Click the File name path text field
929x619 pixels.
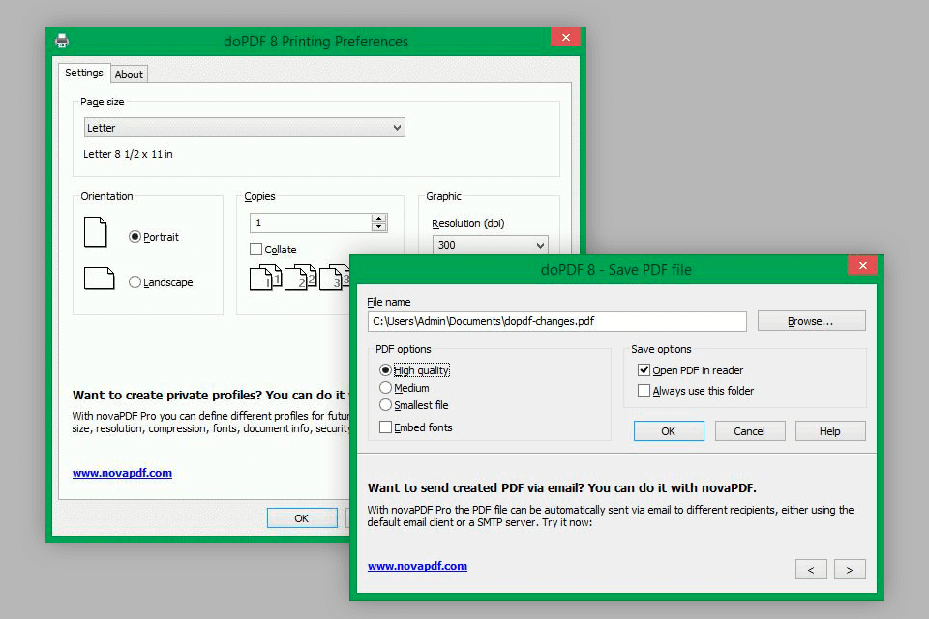coord(556,321)
